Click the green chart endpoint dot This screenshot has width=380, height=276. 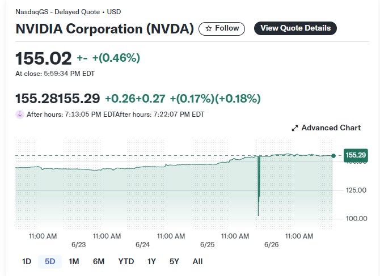(x=333, y=156)
